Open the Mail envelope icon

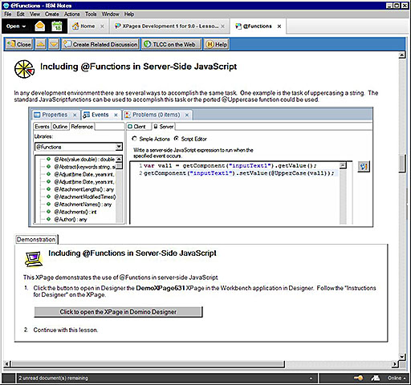40,26
